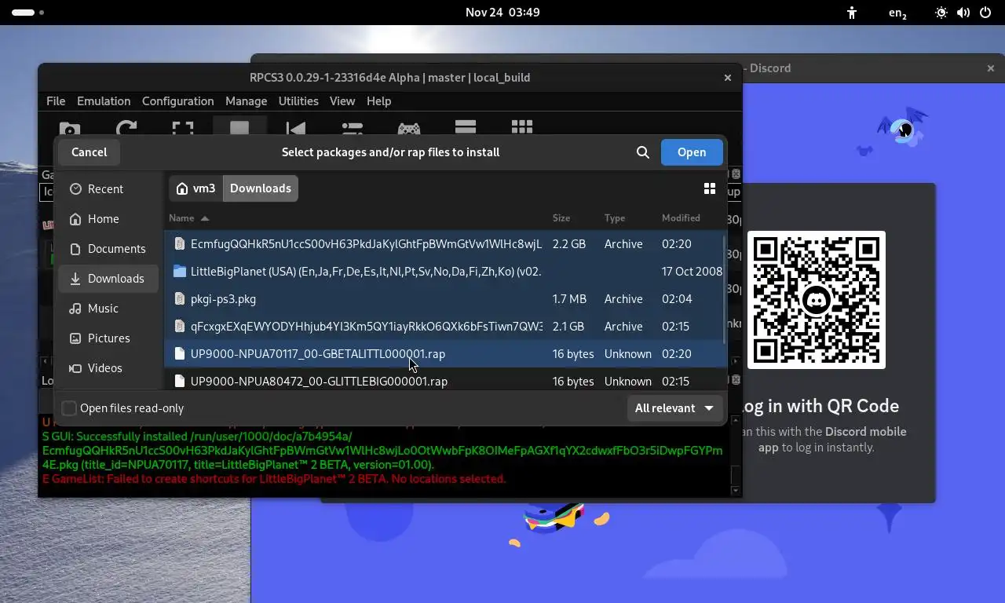1005x603 pixels.
Task: Close the RPCS3 main window
Action: (727, 78)
